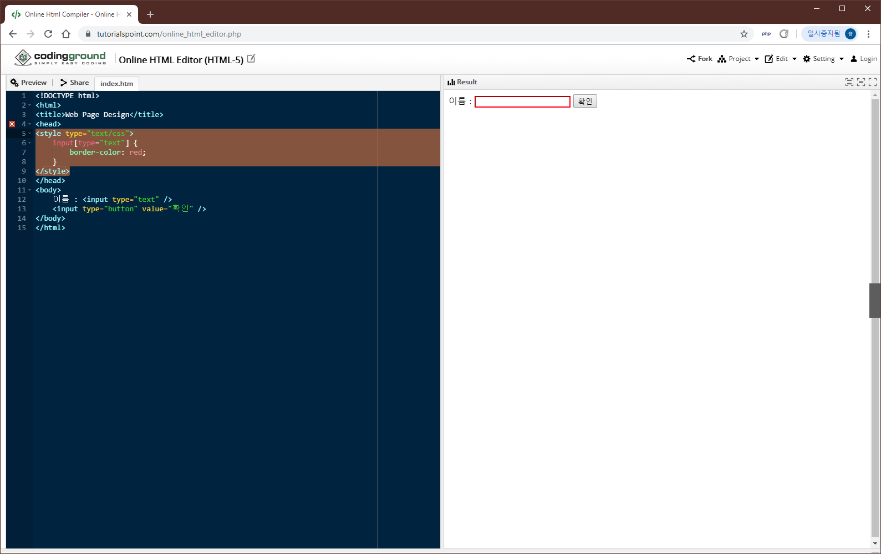Select the index.htm tab
Viewport: 881px width, 554px height.
(116, 84)
